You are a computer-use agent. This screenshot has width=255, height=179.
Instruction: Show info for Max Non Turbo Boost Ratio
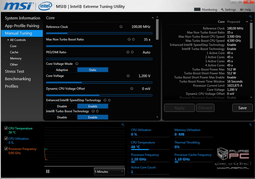click(x=129, y=39)
